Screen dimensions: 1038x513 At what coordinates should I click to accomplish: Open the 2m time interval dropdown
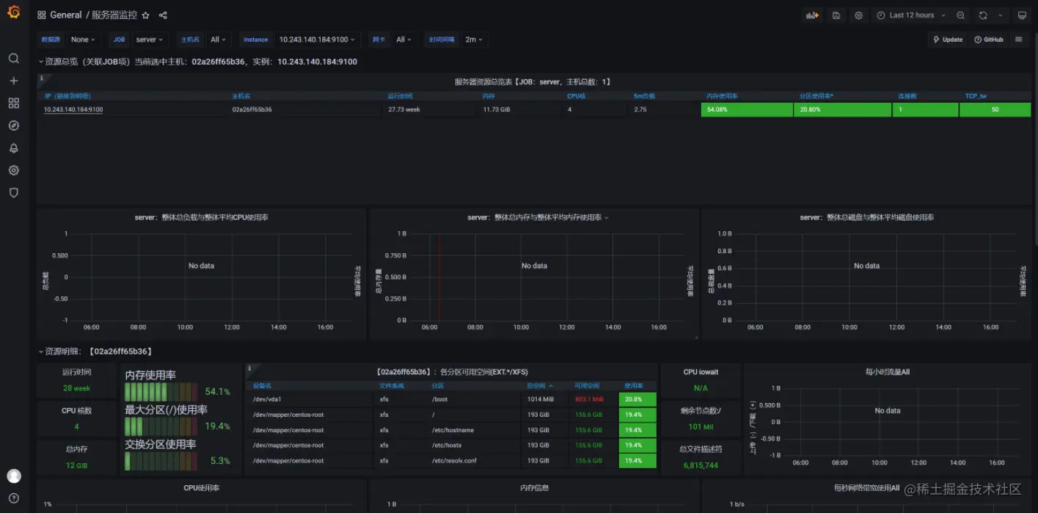(x=474, y=40)
